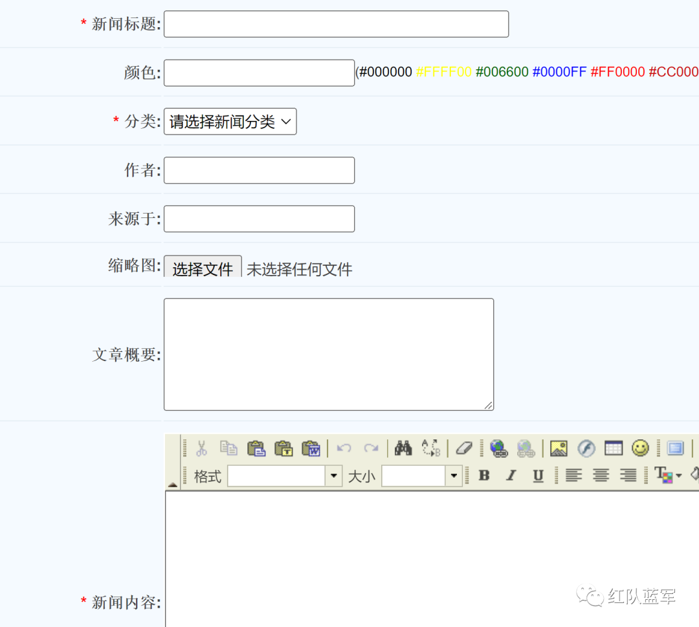Click the Insert Link globe icon

click(498, 448)
